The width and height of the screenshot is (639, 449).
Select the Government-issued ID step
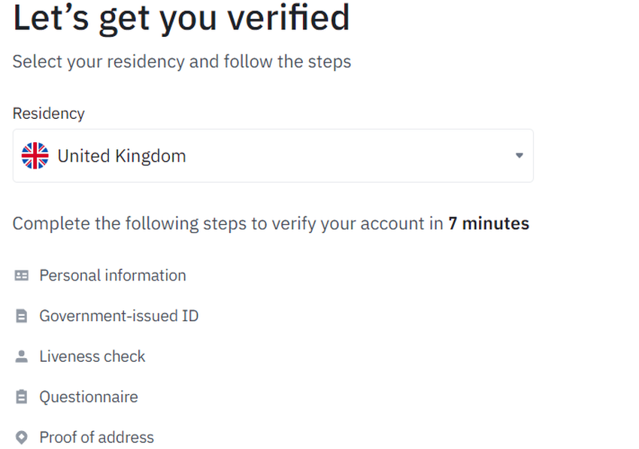[x=119, y=317]
